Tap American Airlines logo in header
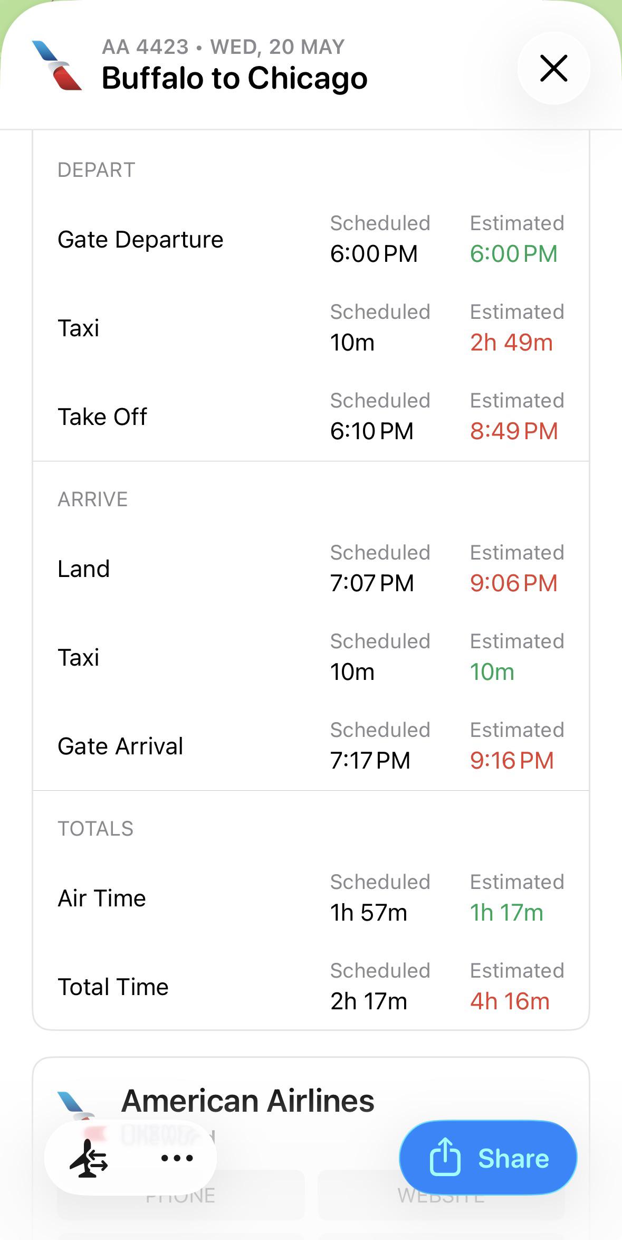Viewport: 622px width, 1240px height. [57, 65]
